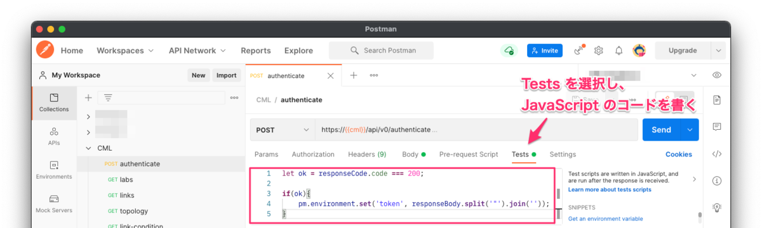
Task: Open the HTTP method POST dropdown
Action: coord(282,129)
